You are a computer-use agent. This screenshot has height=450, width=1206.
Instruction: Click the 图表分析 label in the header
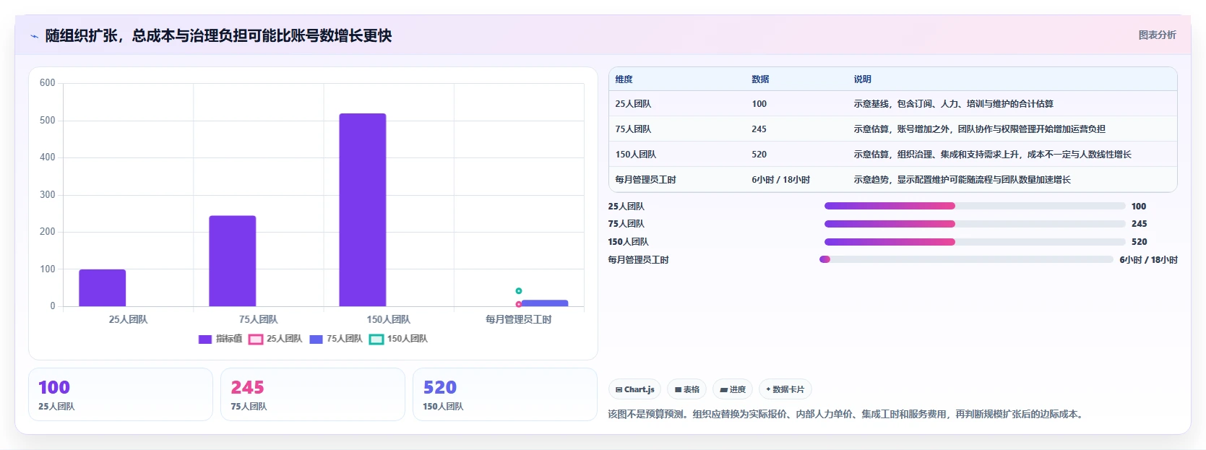click(x=1157, y=35)
